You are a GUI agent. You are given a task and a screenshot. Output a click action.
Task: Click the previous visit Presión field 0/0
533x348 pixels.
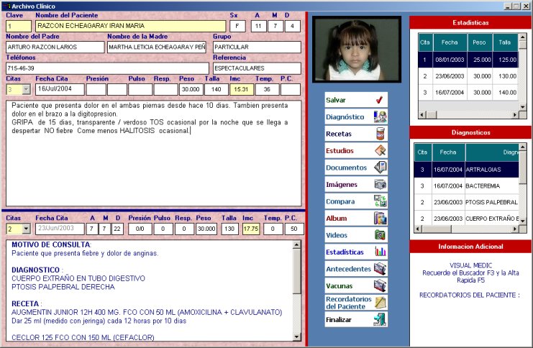point(140,229)
